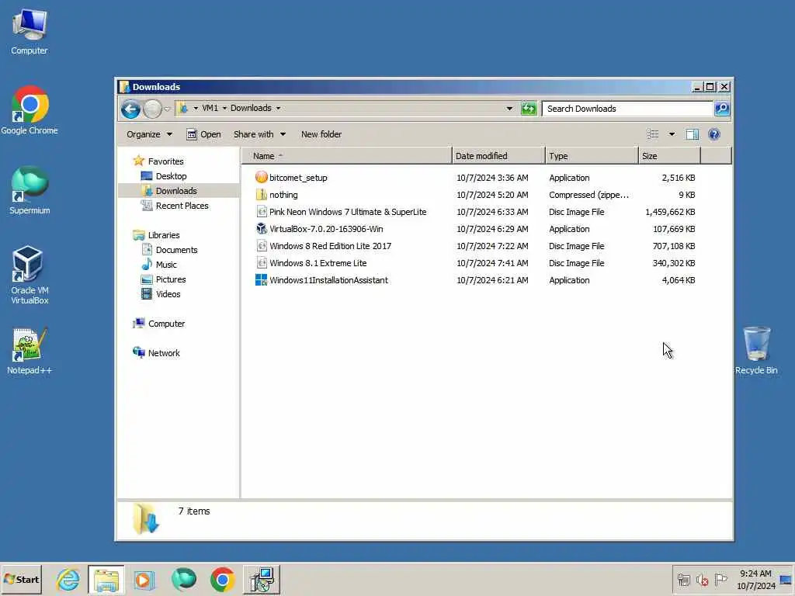This screenshot has width=795, height=596.
Task: Sort by the Date modified column
Action: coord(498,156)
